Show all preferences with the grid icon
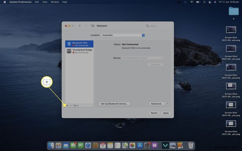Screen dimensions: 242x151 point(93,26)
